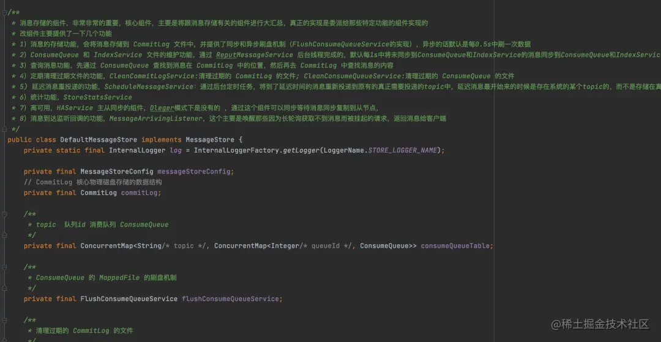
Task: Click the 'ConsumeQueue>>' type before consumeQueueTable
Action: [388, 246]
